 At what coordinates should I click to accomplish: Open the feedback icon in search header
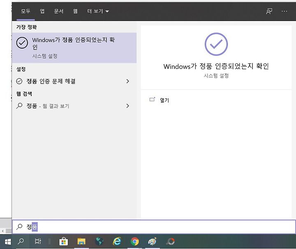tap(269, 11)
